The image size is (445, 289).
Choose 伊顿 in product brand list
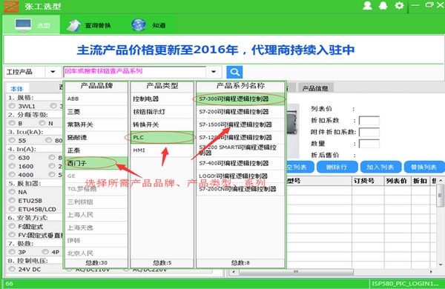[96, 241]
